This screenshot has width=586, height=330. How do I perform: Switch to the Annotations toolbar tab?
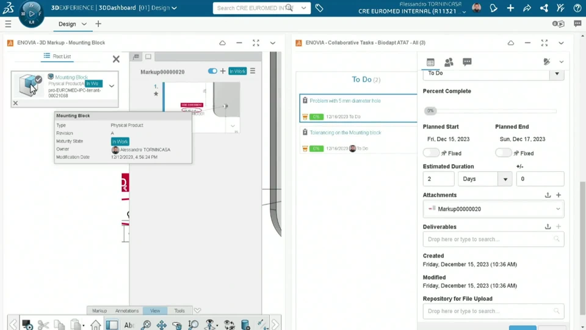point(127,310)
